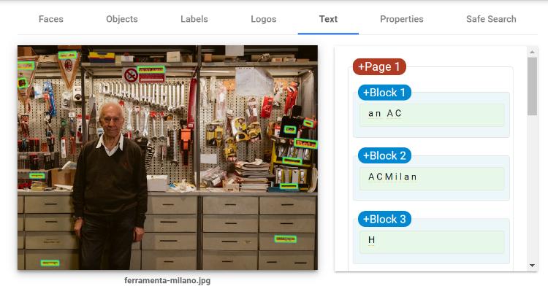Click the ferramenta-milano.jpg image
Screen dimensions: 548x286
coord(168,158)
